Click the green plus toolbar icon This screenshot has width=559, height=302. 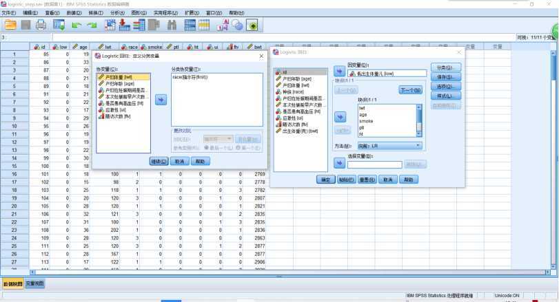[252, 25]
